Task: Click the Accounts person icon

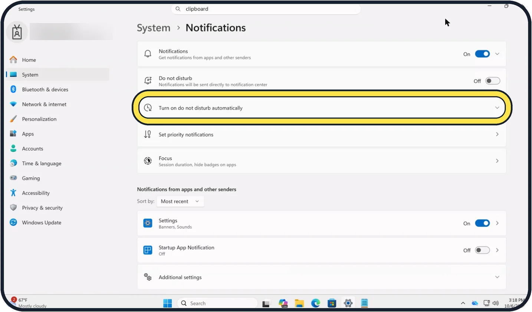Action: pyautogui.click(x=13, y=149)
